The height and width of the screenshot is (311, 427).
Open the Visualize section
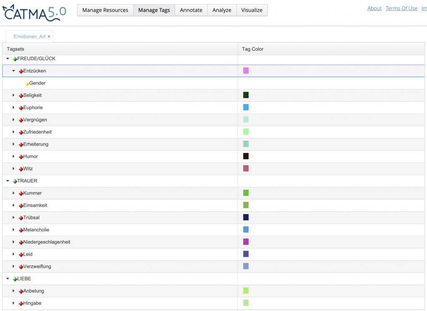pyautogui.click(x=252, y=10)
